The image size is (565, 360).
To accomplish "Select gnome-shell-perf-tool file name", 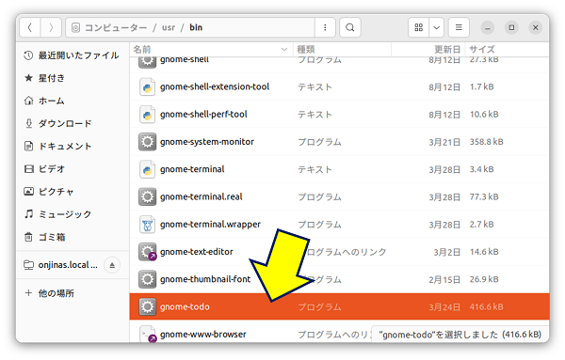I will (203, 115).
